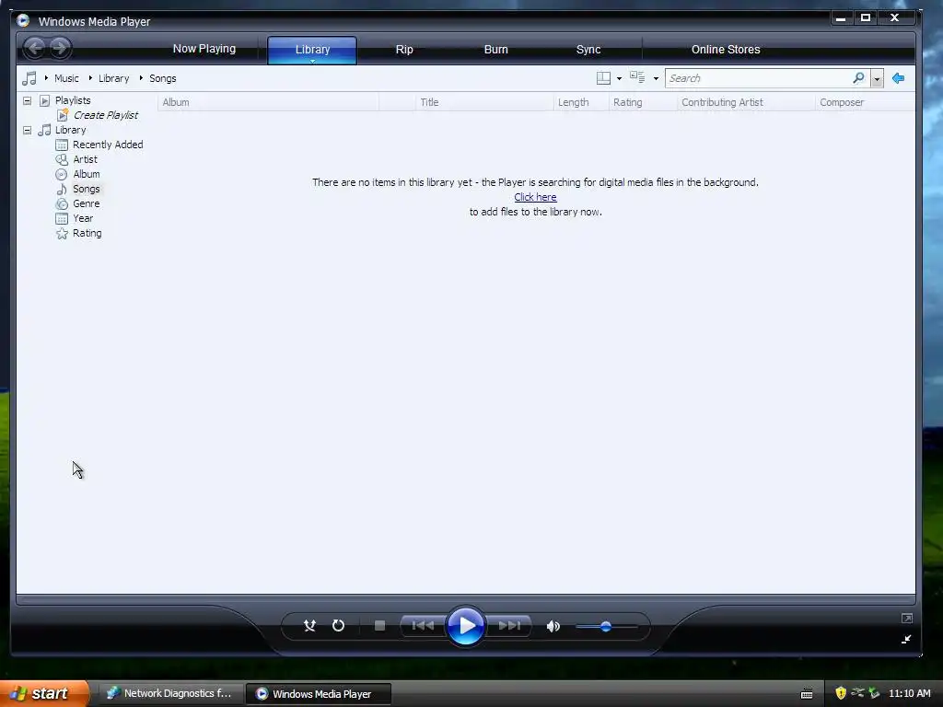Click the taskbar clock

point(909,693)
